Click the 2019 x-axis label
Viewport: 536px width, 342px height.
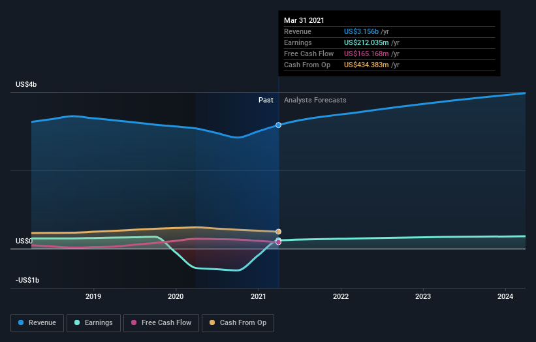tap(93, 296)
